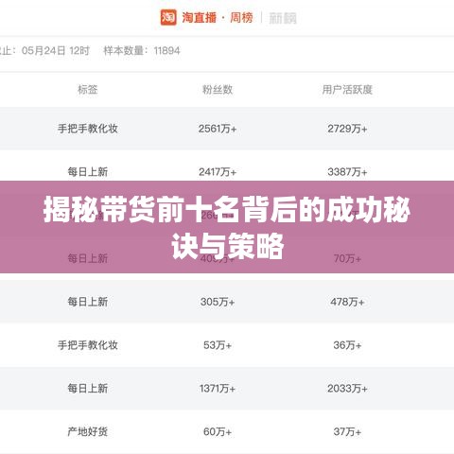The height and width of the screenshot is (454, 454).
Task: Select the 60万+ follower count cell
Action: pos(218,431)
